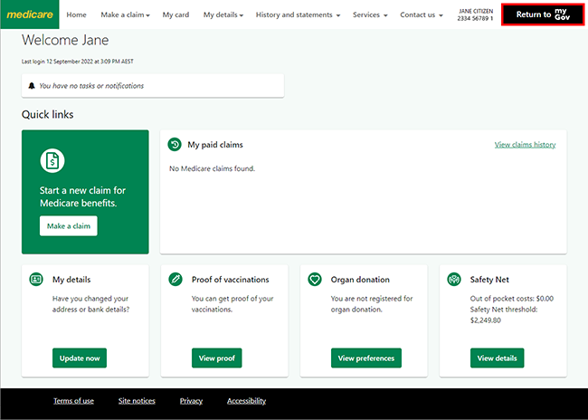Expand the Make a claim dropdown
588x420 pixels.
[x=125, y=15]
